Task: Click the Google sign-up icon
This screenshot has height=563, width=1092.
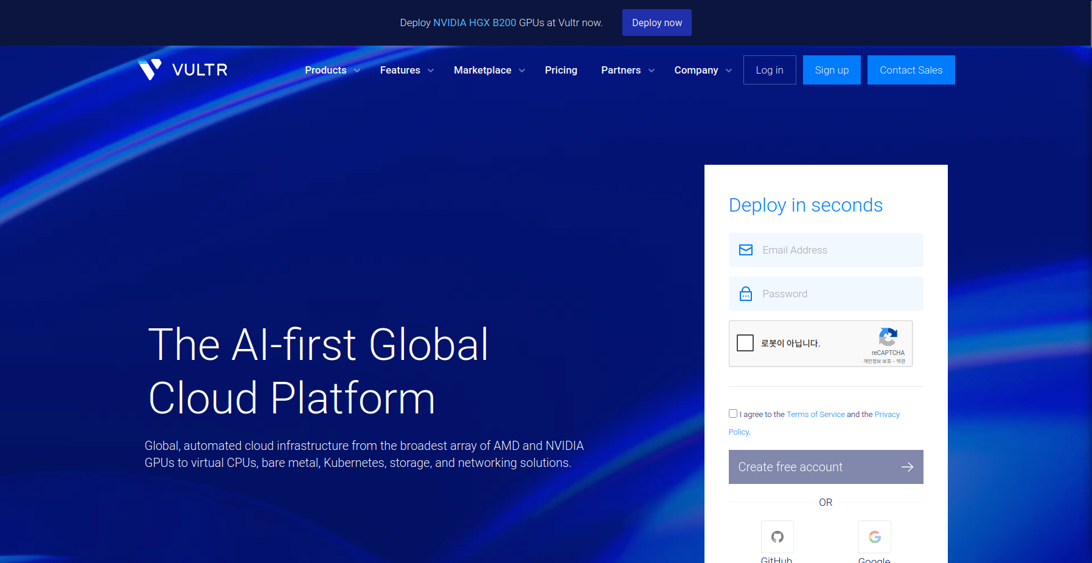Action: click(x=874, y=537)
